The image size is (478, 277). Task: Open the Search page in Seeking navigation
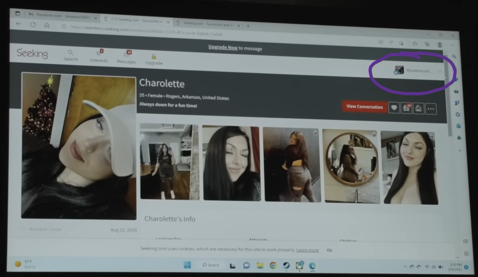point(70,55)
